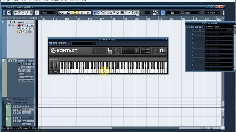
Task: Select the Line tool
Action: (130, 13)
